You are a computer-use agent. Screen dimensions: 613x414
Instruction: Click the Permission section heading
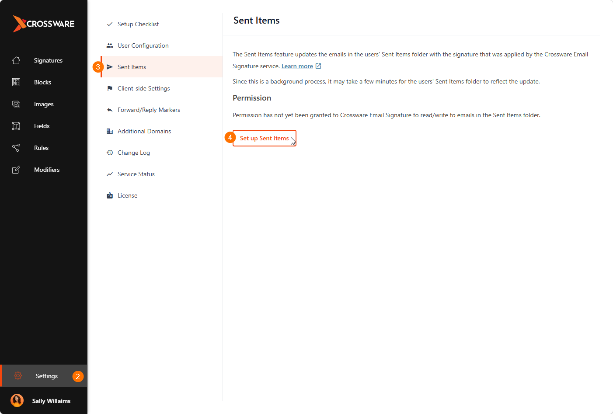pyautogui.click(x=252, y=98)
